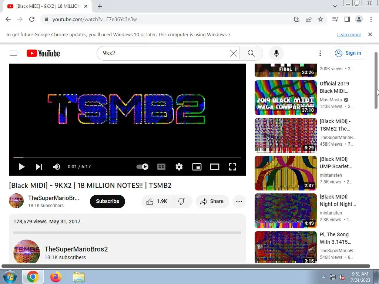Screen dimensions: 379x284
Task: Share this page icon in address bar
Action: (308, 19)
